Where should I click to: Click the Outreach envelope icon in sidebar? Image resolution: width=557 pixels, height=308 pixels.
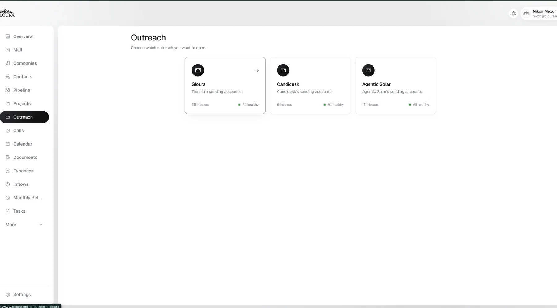coord(8,117)
